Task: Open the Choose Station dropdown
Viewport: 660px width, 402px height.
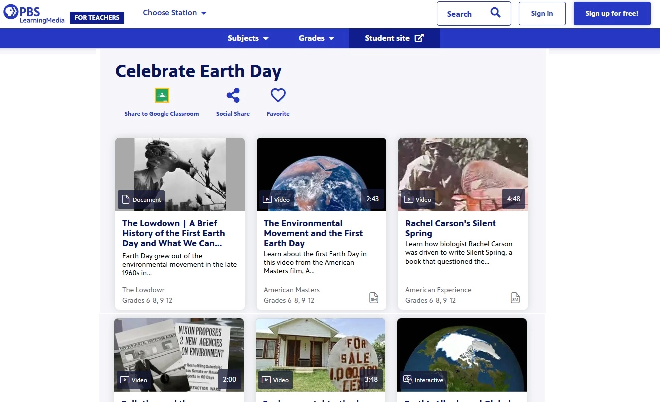Action: click(174, 13)
